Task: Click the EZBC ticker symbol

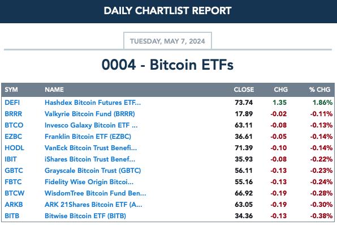Action: tap(14, 137)
